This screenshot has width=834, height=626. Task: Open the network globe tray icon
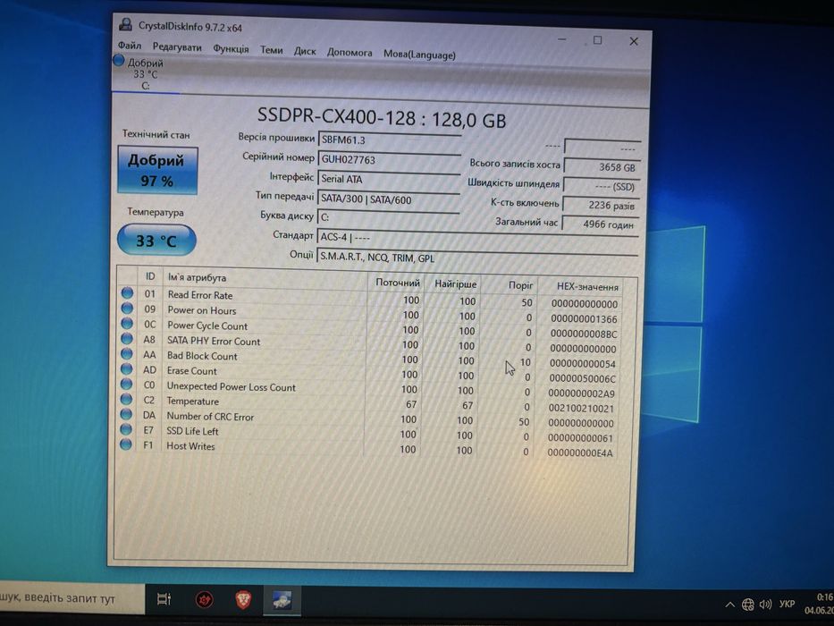(x=748, y=605)
